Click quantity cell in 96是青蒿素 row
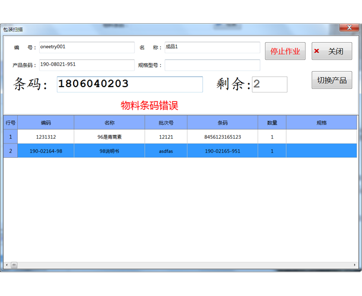362x296 pixels. point(272,136)
